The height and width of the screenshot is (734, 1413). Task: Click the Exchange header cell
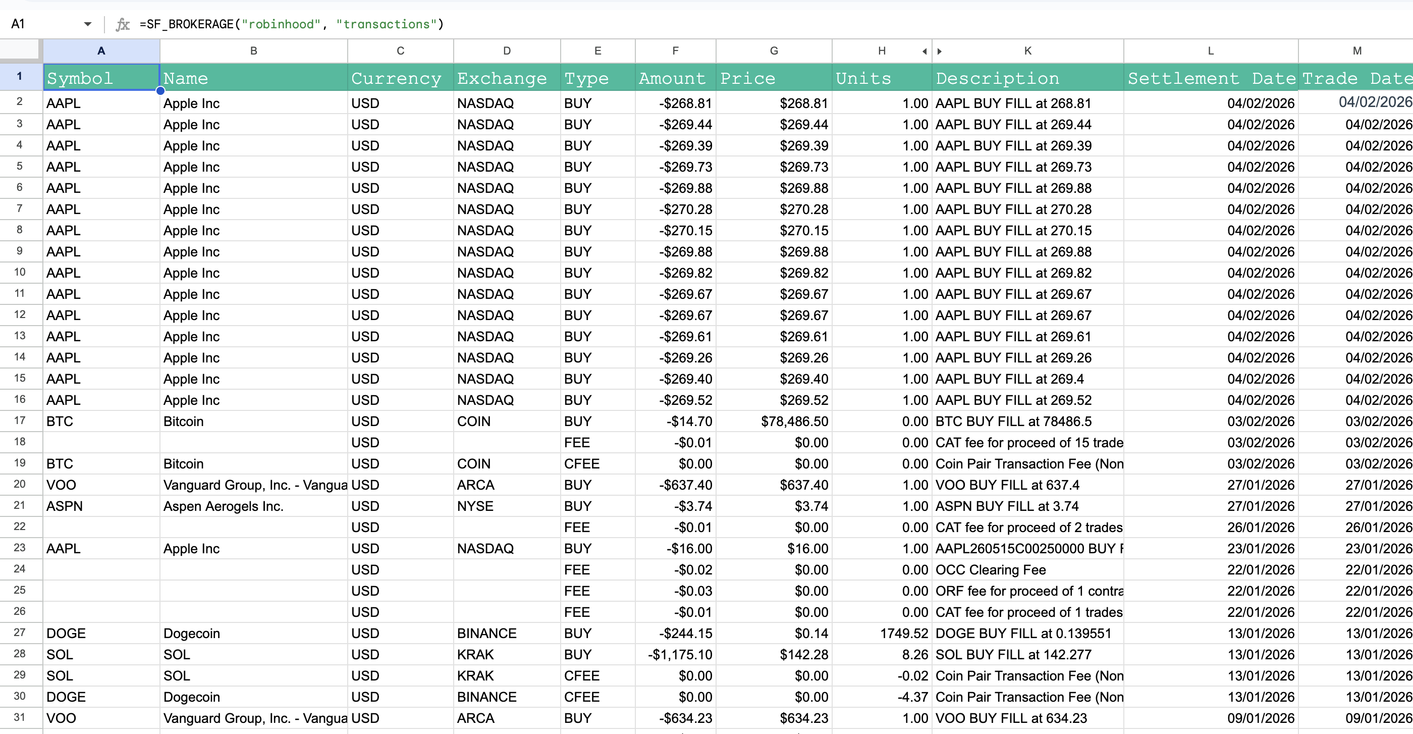coord(507,78)
